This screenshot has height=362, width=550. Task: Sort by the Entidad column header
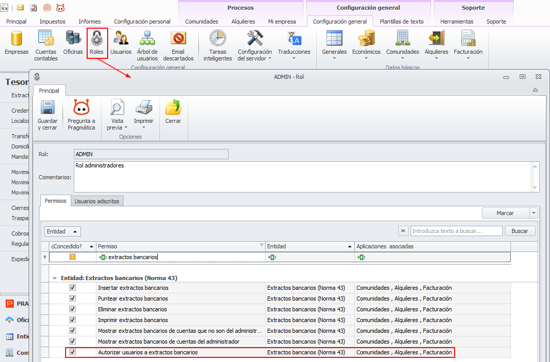pyautogui.click(x=310, y=247)
